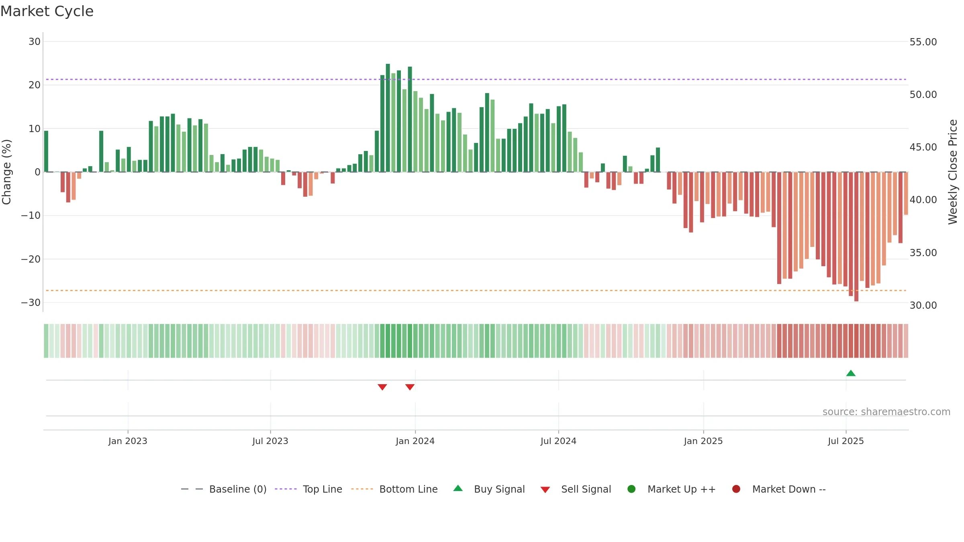
Task: Click the 40.00 right axis value
Action: [x=923, y=200]
